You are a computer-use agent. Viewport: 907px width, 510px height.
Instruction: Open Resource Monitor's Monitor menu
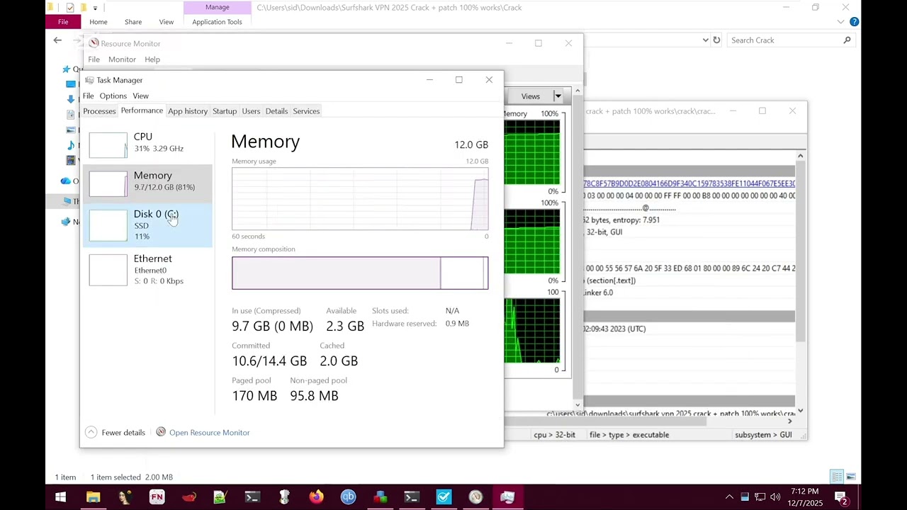pos(122,59)
